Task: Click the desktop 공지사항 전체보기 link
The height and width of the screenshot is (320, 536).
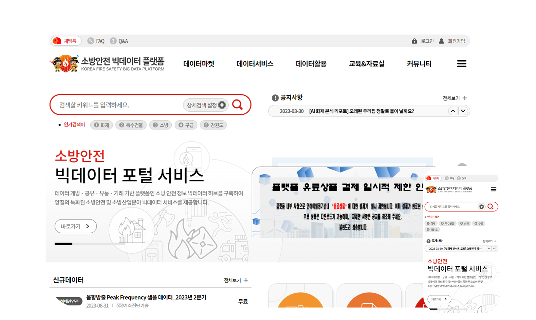Action: pyautogui.click(x=451, y=98)
